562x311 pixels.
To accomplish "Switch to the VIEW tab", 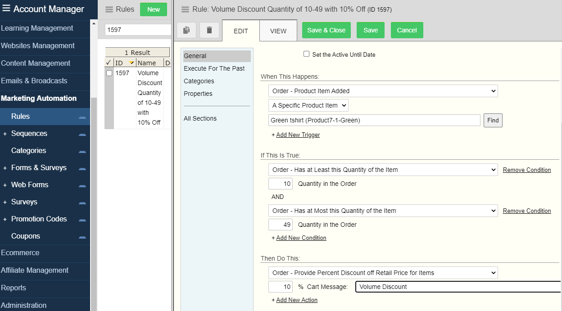I will coord(278,31).
